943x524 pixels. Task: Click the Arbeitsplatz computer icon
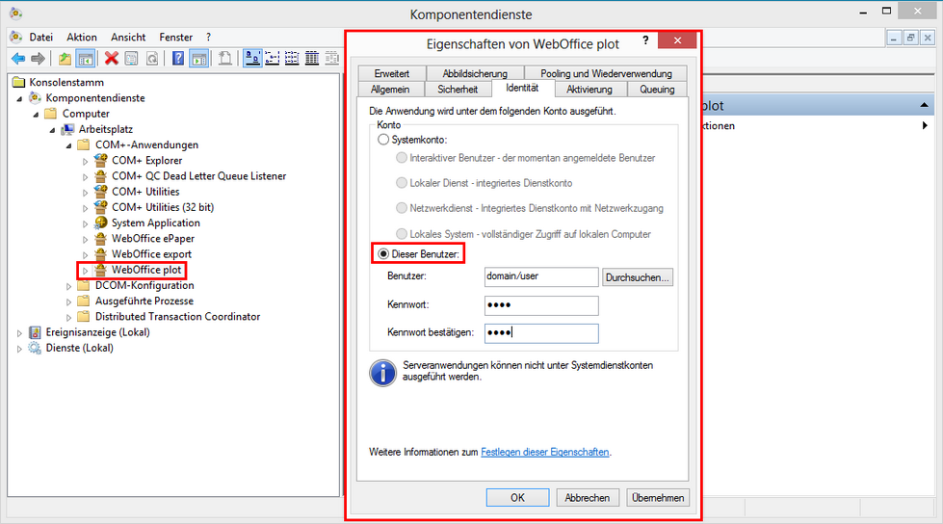point(68,129)
